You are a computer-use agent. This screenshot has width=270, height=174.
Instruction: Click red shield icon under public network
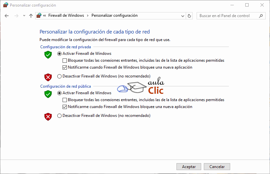click(48, 117)
